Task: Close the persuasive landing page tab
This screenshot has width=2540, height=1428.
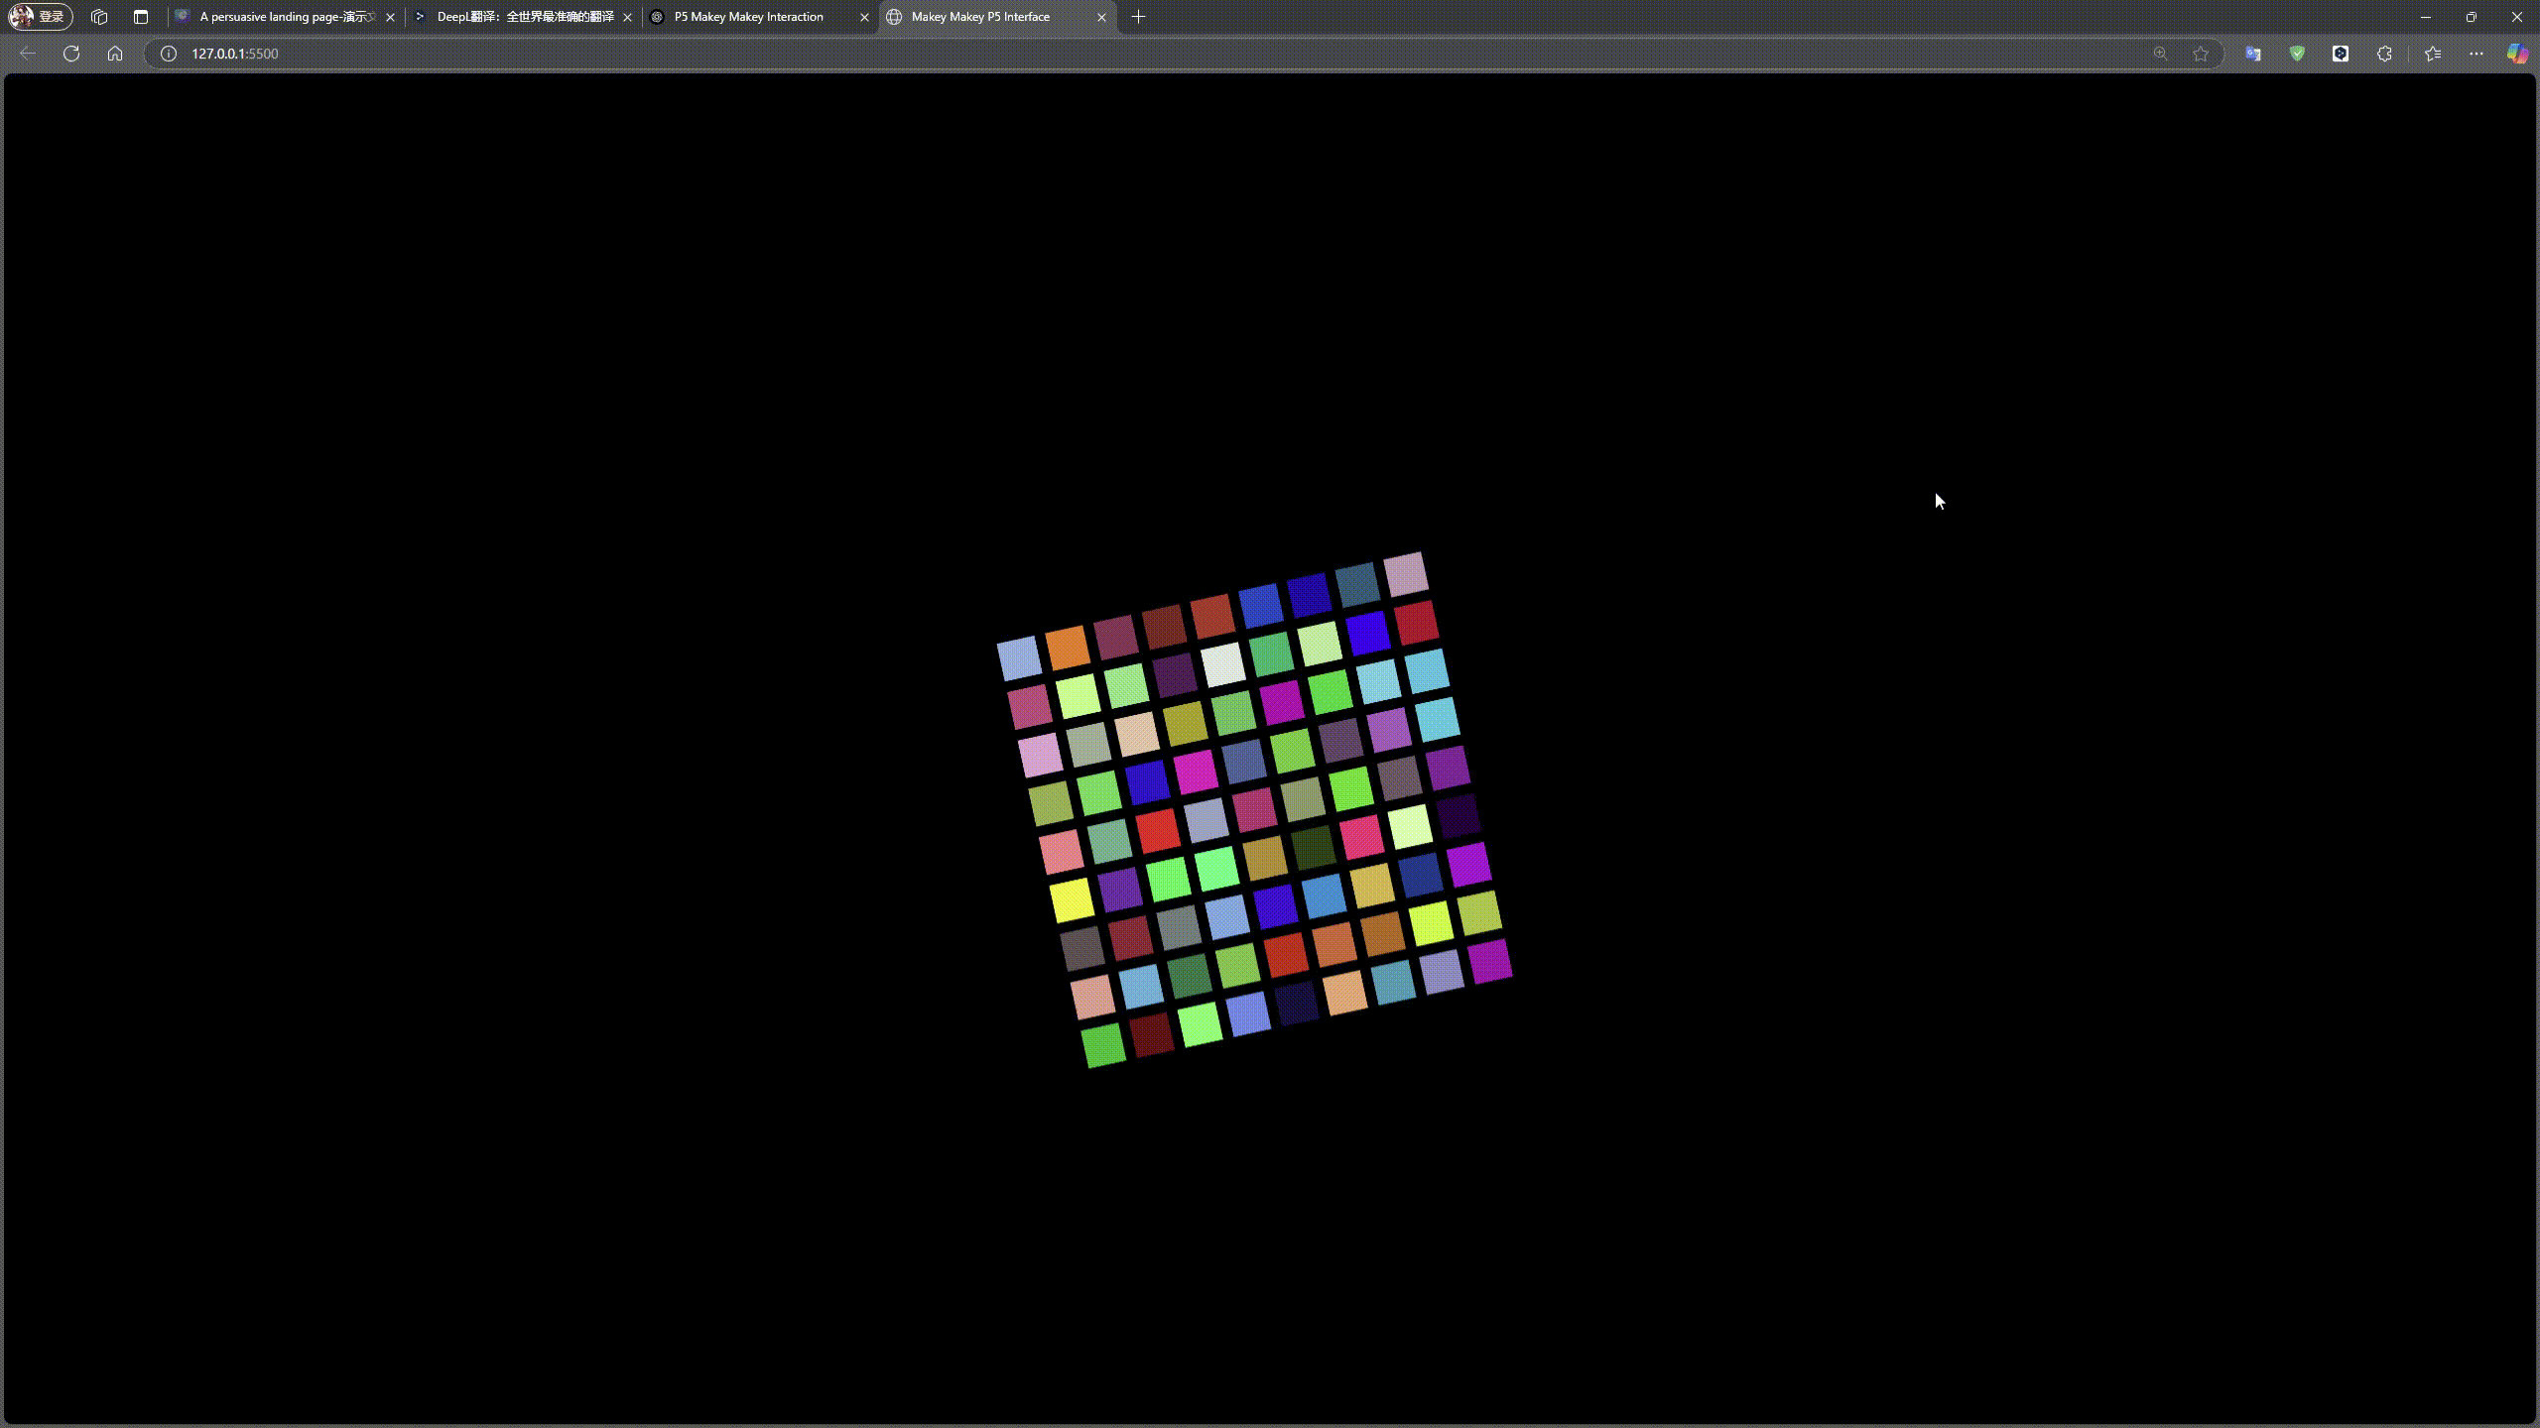Action: [x=390, y=17]
